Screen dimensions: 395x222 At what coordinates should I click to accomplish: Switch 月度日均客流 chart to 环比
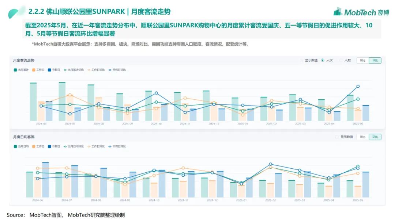(x=375, y=137)
